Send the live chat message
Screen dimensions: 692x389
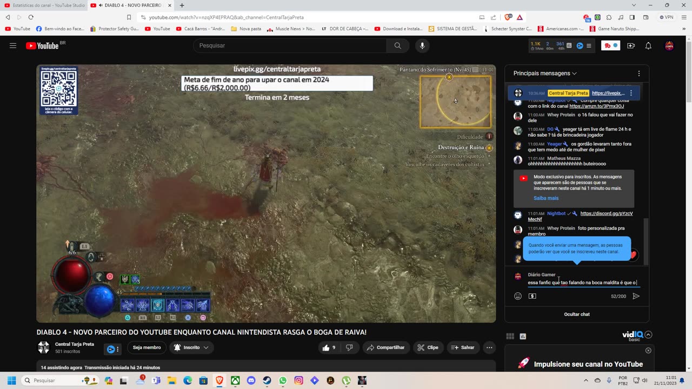(x=636, y=296)
